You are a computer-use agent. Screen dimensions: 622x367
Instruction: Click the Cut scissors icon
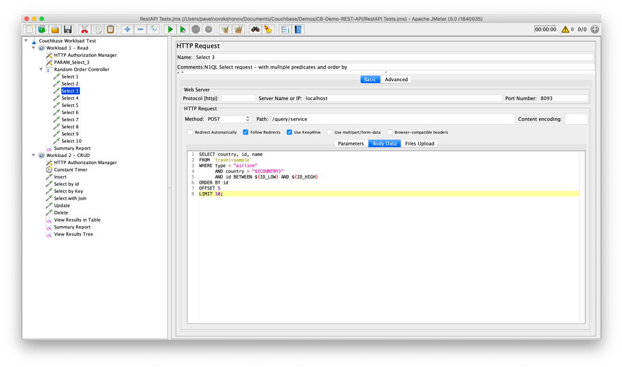84,29
